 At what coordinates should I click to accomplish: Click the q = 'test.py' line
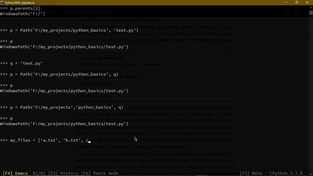tap(22, 63)
